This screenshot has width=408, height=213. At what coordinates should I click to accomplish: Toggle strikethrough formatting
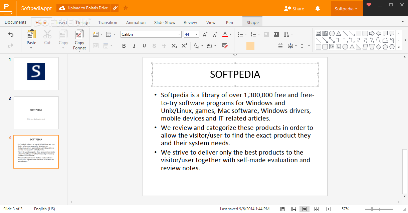[164, 46]
